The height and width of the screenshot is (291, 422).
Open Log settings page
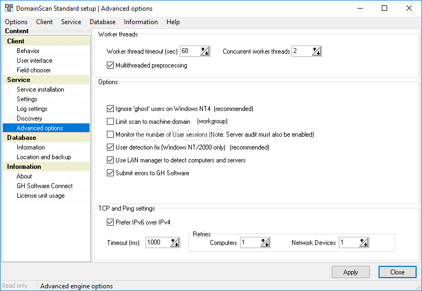pyautogui.click(x=32, y=109)
